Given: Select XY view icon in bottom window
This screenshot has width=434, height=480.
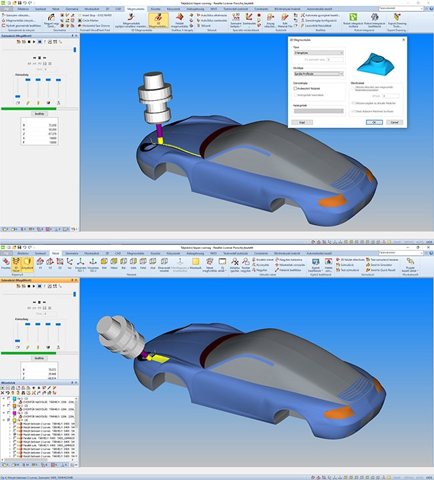Looking at the screenshot, I should [40, 263].
